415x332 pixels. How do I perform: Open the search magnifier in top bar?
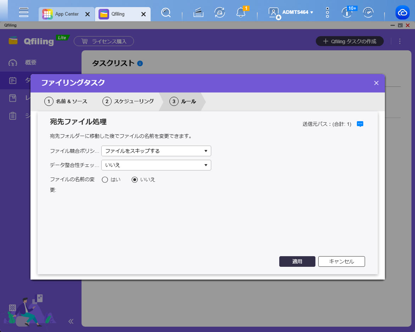coord(166,13)
